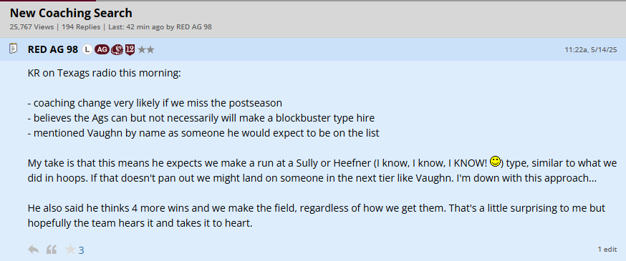
Task: Click the gray star rating icons
Action: 145,49
